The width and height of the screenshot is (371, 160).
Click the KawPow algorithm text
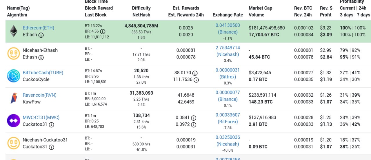pyautogui.click(x=32, y=102)
